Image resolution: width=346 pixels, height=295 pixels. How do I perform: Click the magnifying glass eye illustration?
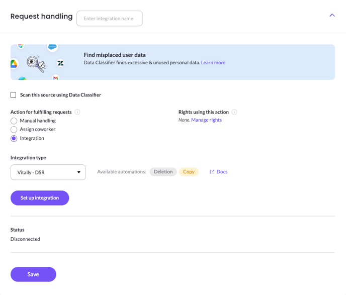(36, 64)
